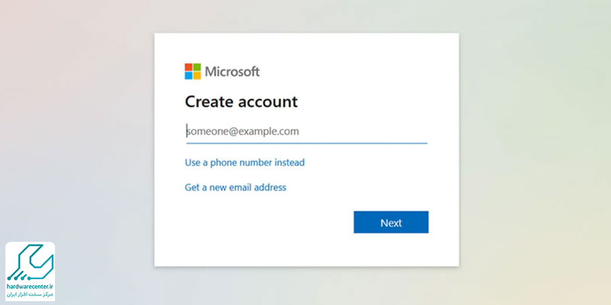
Task: Open 'Use a phone number instead' link
Action: coord(244,162)
